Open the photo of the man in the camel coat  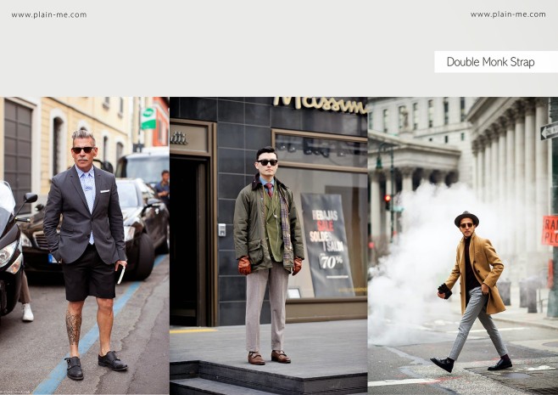463,245
